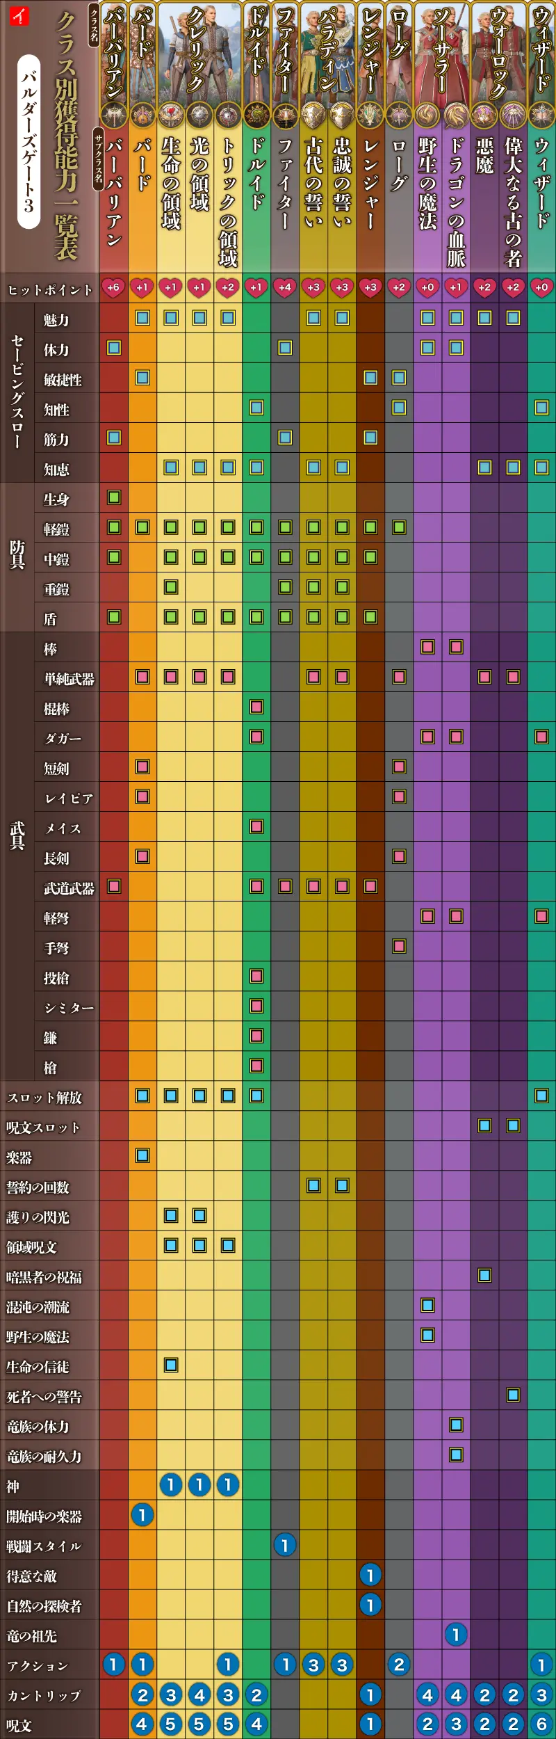Select the Fighter (ファイター) class emblem

click(285, 115)
